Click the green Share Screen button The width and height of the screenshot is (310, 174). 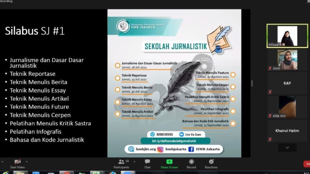(169, 162)
